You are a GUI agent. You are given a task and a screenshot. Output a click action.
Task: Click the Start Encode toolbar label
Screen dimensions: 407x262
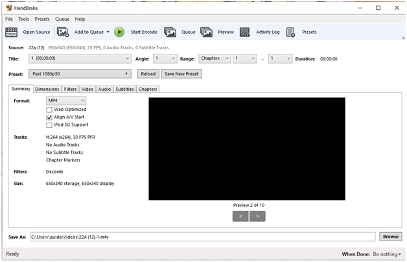[144, 32]
